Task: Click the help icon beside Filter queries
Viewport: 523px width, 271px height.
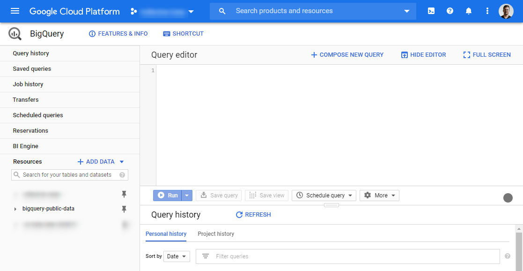Action: pyautogui.click(x=508, y=256)
